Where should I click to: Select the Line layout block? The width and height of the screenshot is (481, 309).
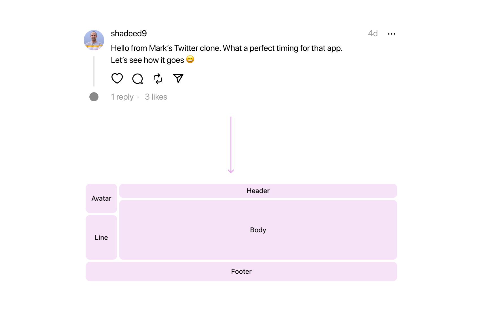pos(101,237)
